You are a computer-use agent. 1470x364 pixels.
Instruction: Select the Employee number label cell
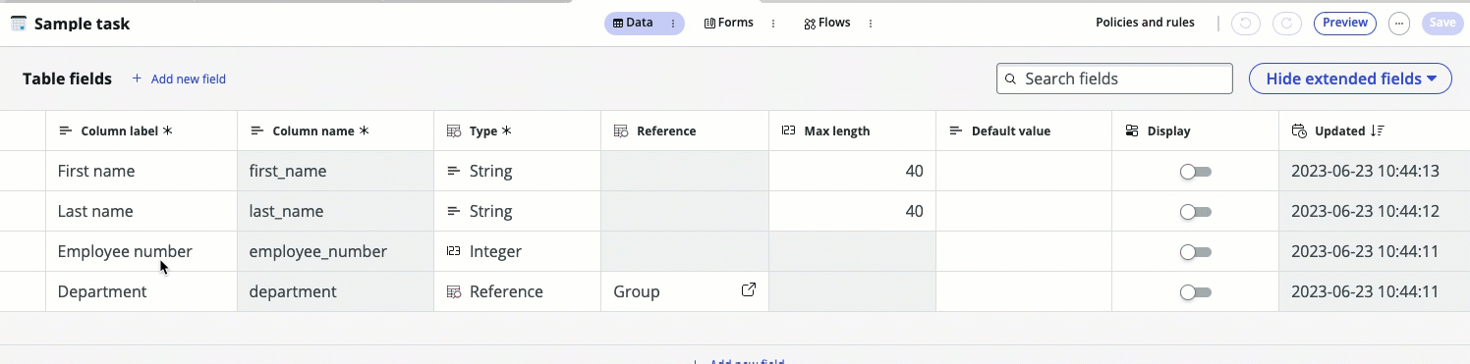tap(141, 251)
